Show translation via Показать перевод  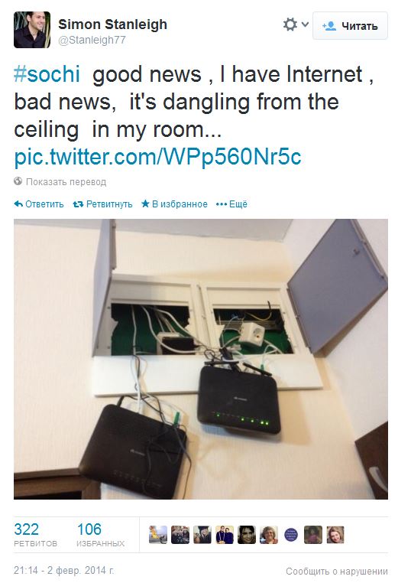click(66, 182)
